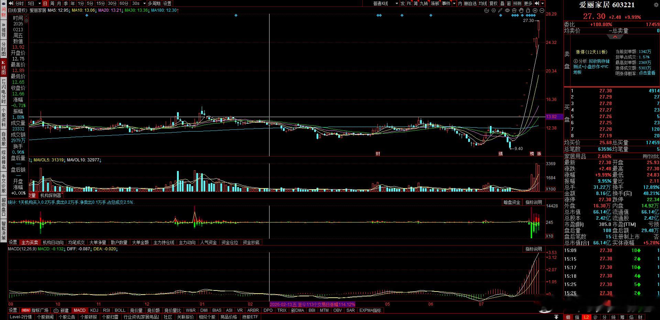660x320 pixels.
Task: Click the arrow-to-bar icon right of 更多
Action: click(537, 3)
